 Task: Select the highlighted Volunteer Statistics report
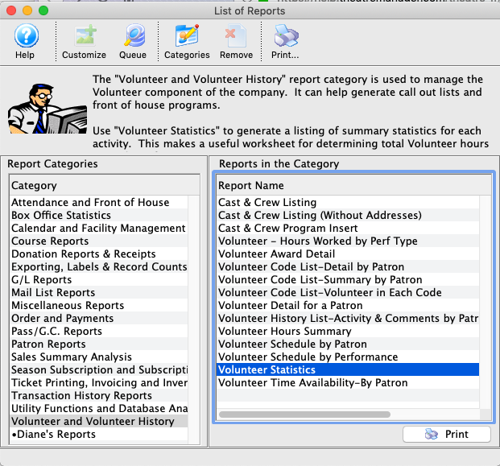348,369
